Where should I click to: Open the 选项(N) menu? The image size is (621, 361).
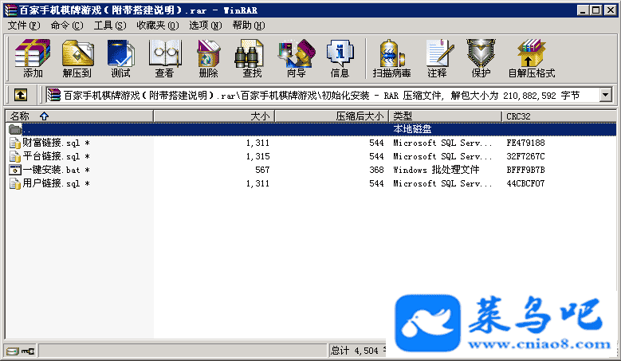[x=205, y=26]
